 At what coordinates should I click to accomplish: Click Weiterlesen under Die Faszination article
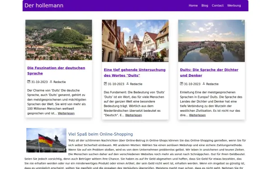(66, 114)
